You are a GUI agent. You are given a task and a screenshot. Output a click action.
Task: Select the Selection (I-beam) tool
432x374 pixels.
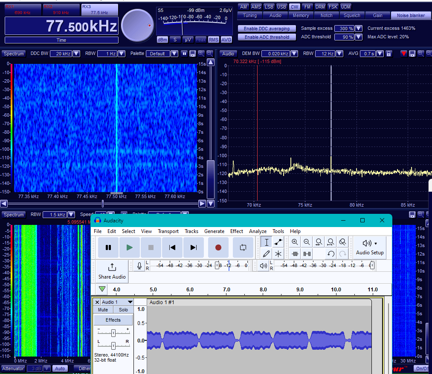coord(267,242)
